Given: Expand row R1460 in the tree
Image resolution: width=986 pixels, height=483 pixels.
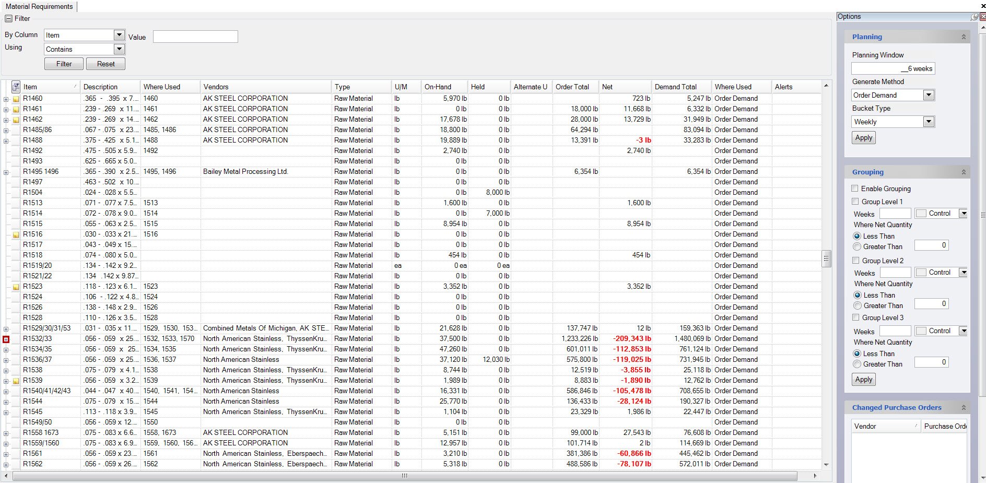Looking at the screenshot, I should tap(6, 99).
